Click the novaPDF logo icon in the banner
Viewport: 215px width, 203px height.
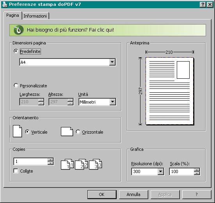pos(19,30)
